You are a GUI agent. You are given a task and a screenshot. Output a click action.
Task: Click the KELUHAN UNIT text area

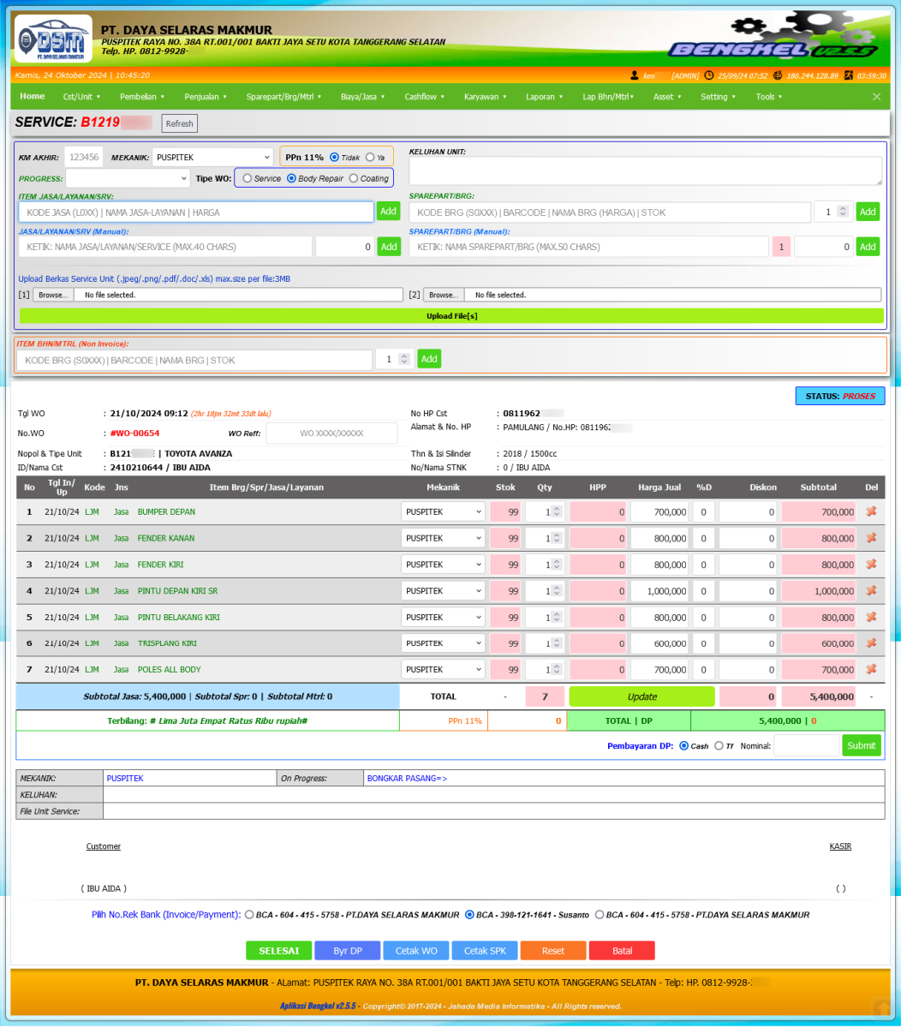(x=645, y=171)
